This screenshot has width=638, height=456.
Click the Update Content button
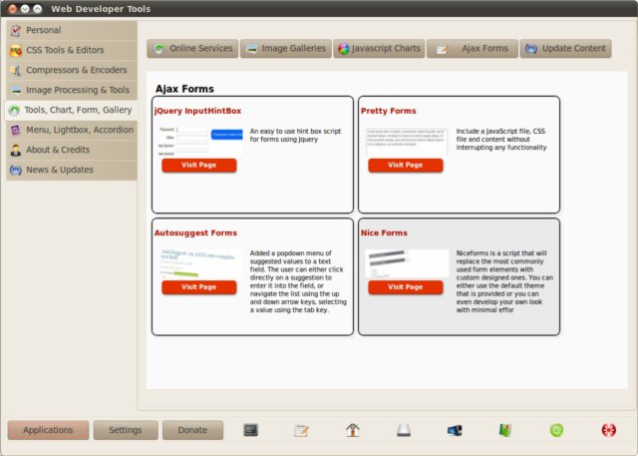coord(565,49)
